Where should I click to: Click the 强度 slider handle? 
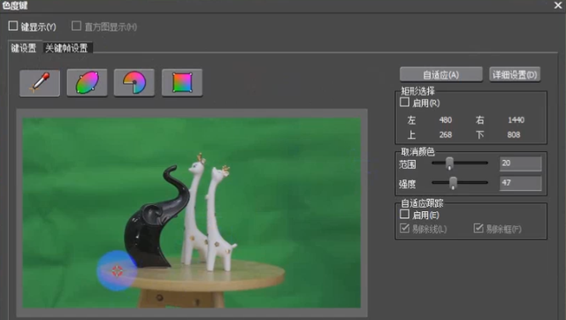point(453,183)
